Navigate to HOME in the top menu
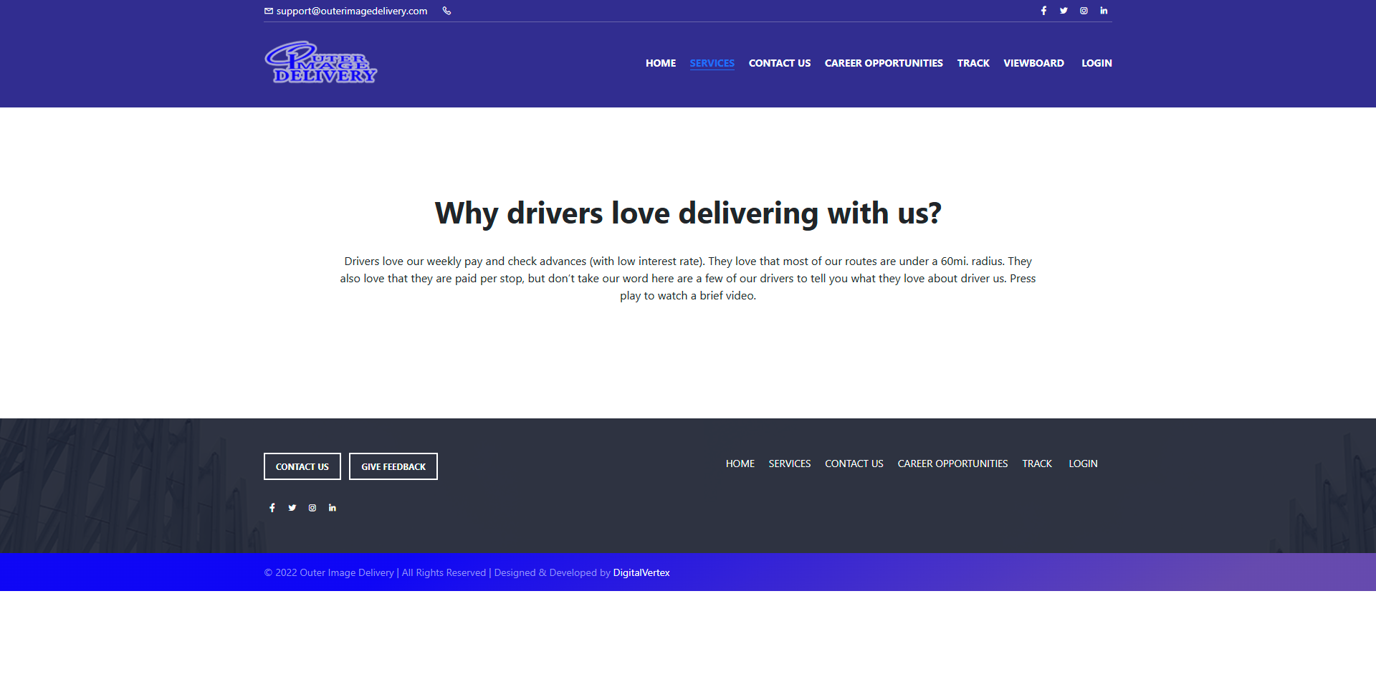 click(660, 63)
